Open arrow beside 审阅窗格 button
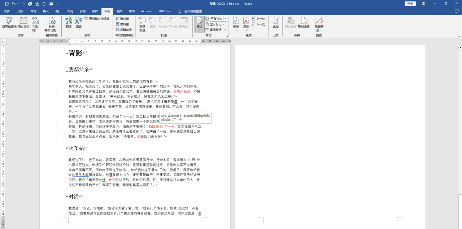This screenshot has height=229, width=462. coord(225,30)
